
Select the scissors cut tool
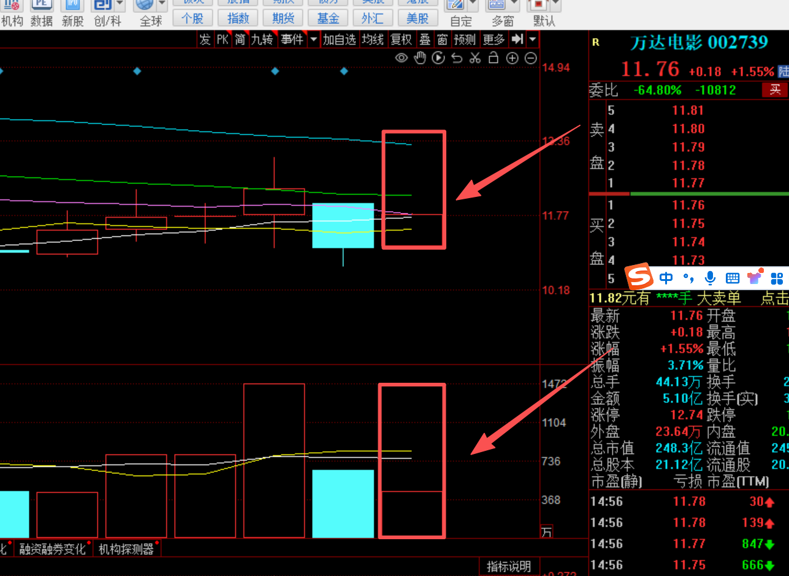[x=475, y=58]
